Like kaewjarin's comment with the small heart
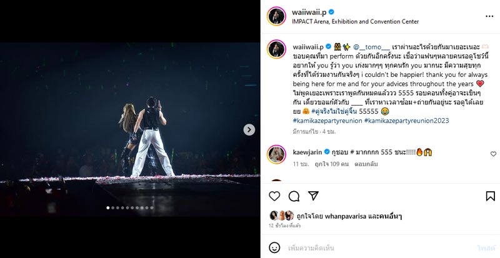This screenshot has height=258, width=500. (493, 154)
